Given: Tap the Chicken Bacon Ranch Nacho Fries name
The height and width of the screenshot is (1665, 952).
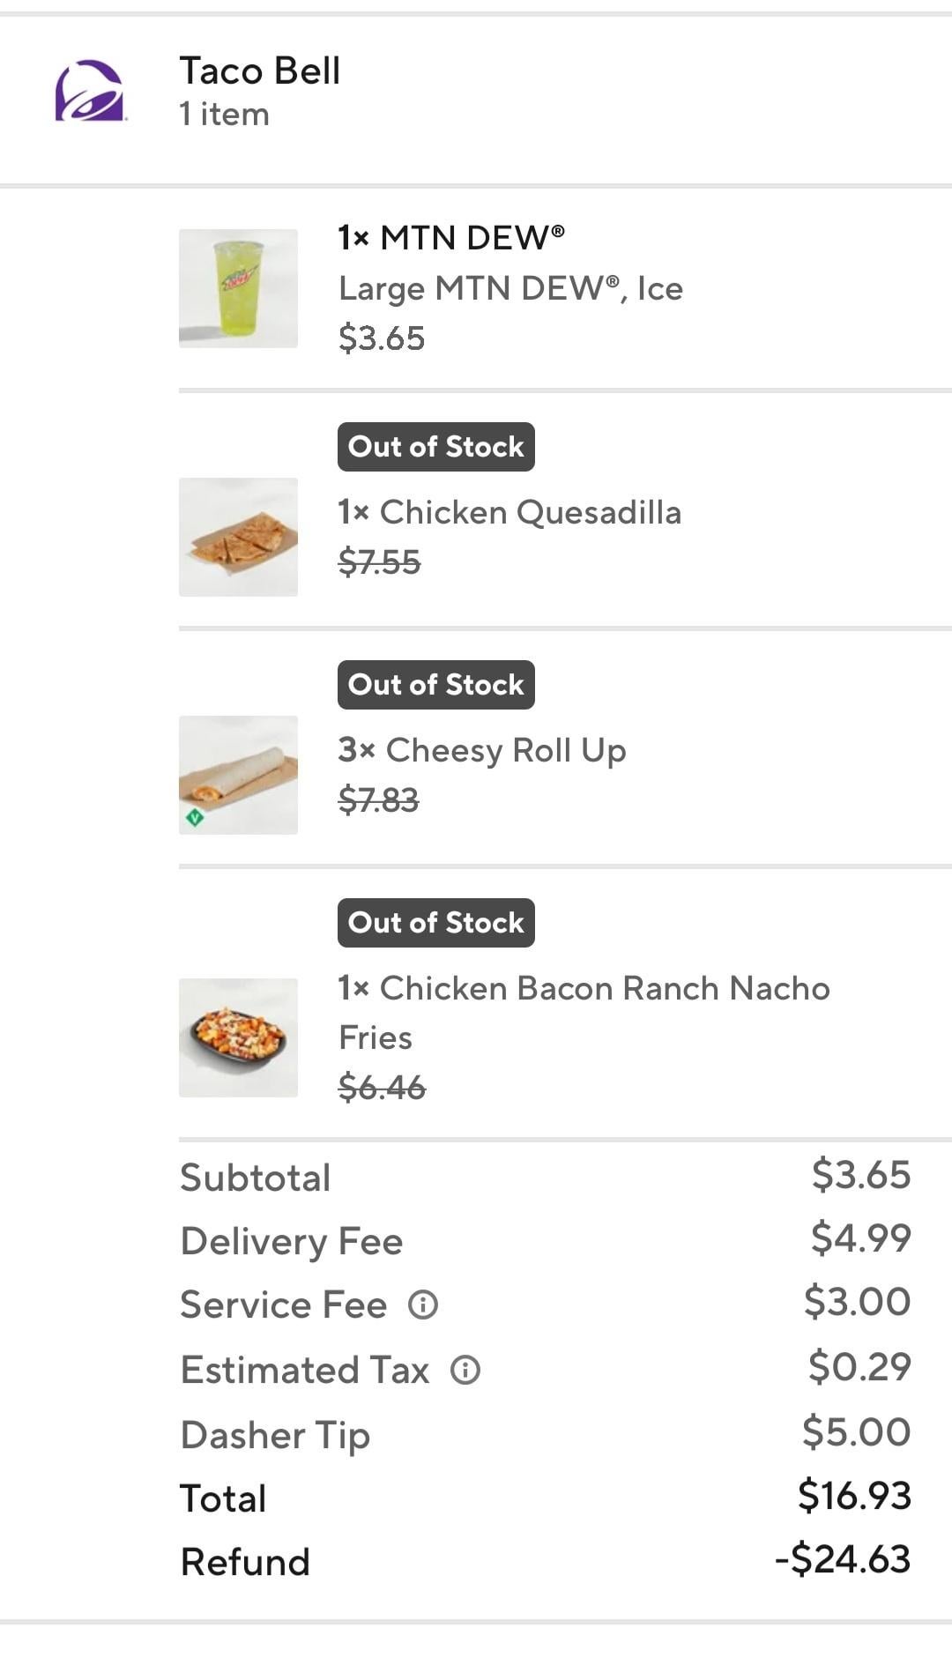Looking at the screenshot, I should [583, 1012].
